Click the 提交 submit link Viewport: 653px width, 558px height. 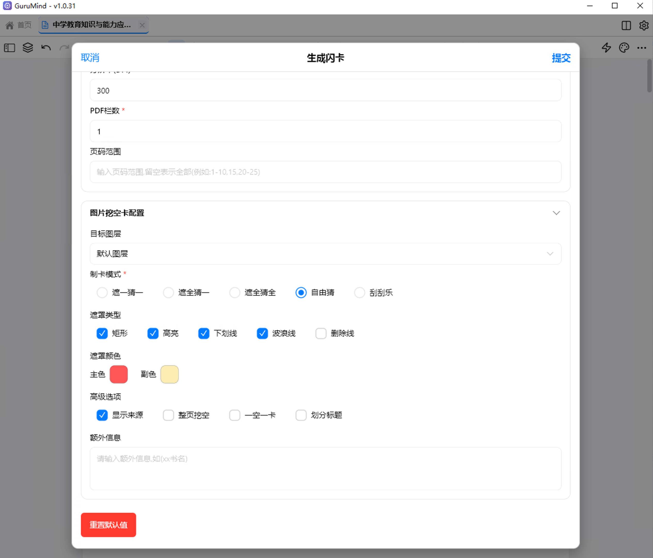click(561, 58)
